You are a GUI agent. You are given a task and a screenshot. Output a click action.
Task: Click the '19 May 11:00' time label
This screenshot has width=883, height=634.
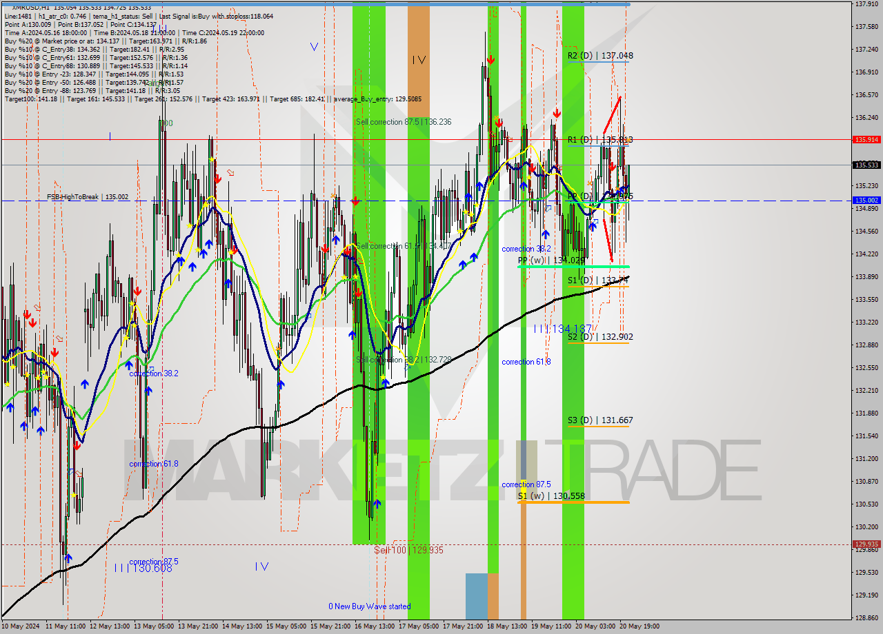point(551,627)
